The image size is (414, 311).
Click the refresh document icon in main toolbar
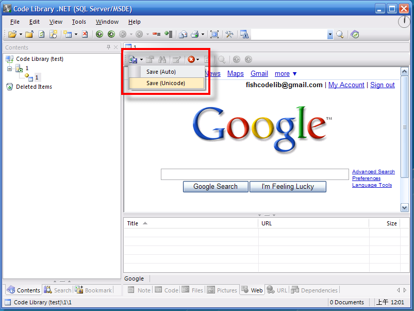[x=41, y=35]
